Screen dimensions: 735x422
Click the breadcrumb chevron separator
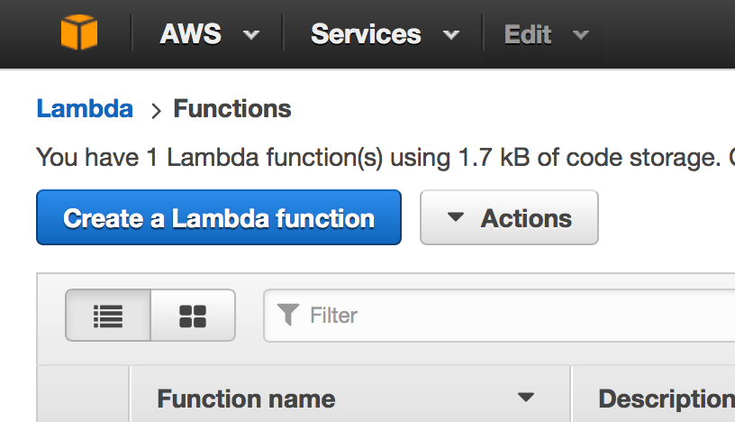[155, 111]
